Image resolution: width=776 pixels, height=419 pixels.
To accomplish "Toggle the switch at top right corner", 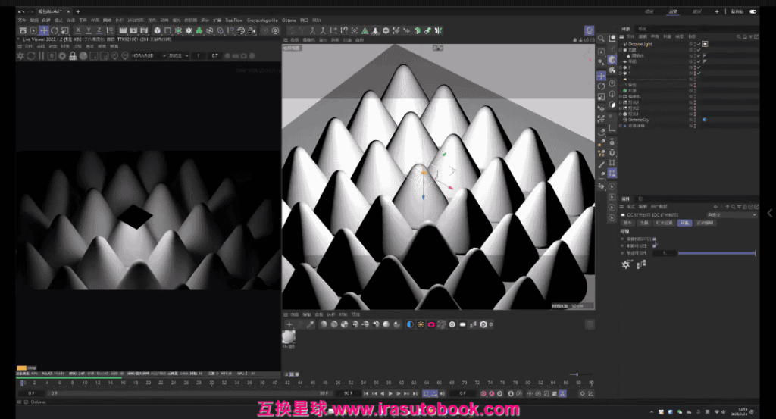I will pyautogui.click(x=753, y=11).
